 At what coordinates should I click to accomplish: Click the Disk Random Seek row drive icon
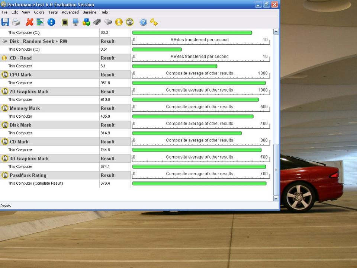[4, 41]
